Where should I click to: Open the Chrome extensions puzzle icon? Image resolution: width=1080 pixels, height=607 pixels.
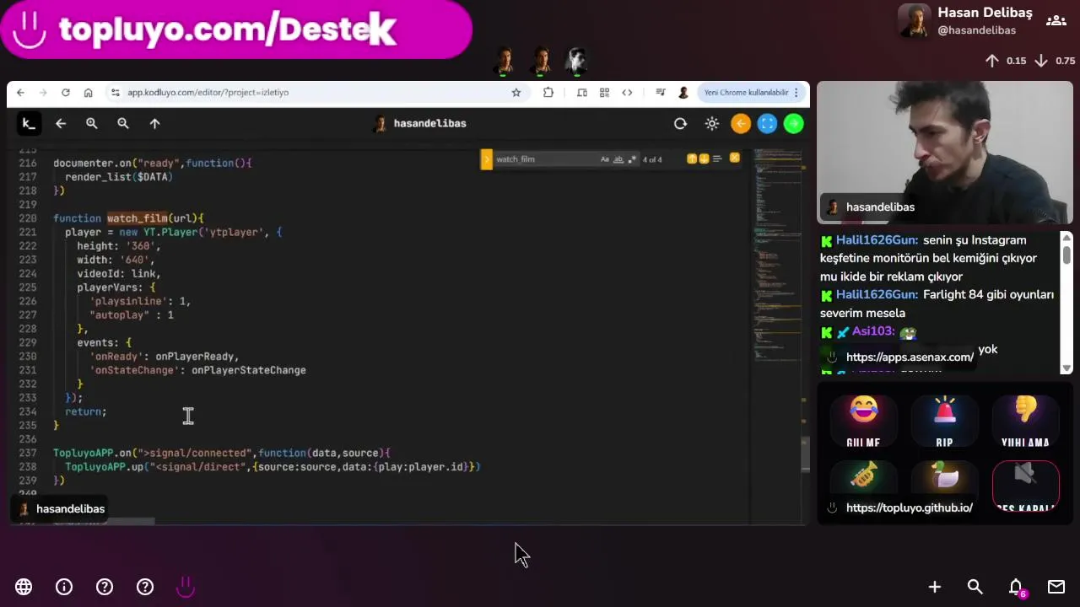click(x=548, y=93)
